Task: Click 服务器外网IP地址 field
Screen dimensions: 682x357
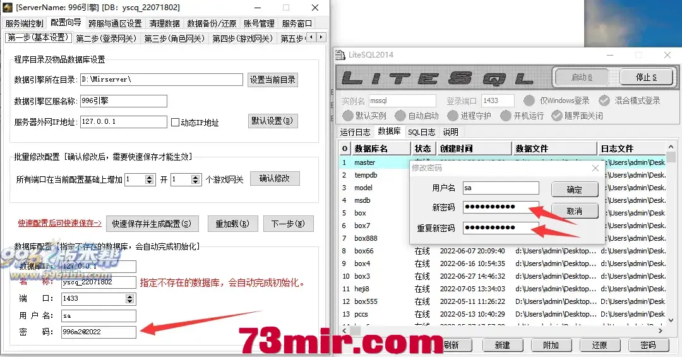Action: pyautogui.click(x=124, y=121)
